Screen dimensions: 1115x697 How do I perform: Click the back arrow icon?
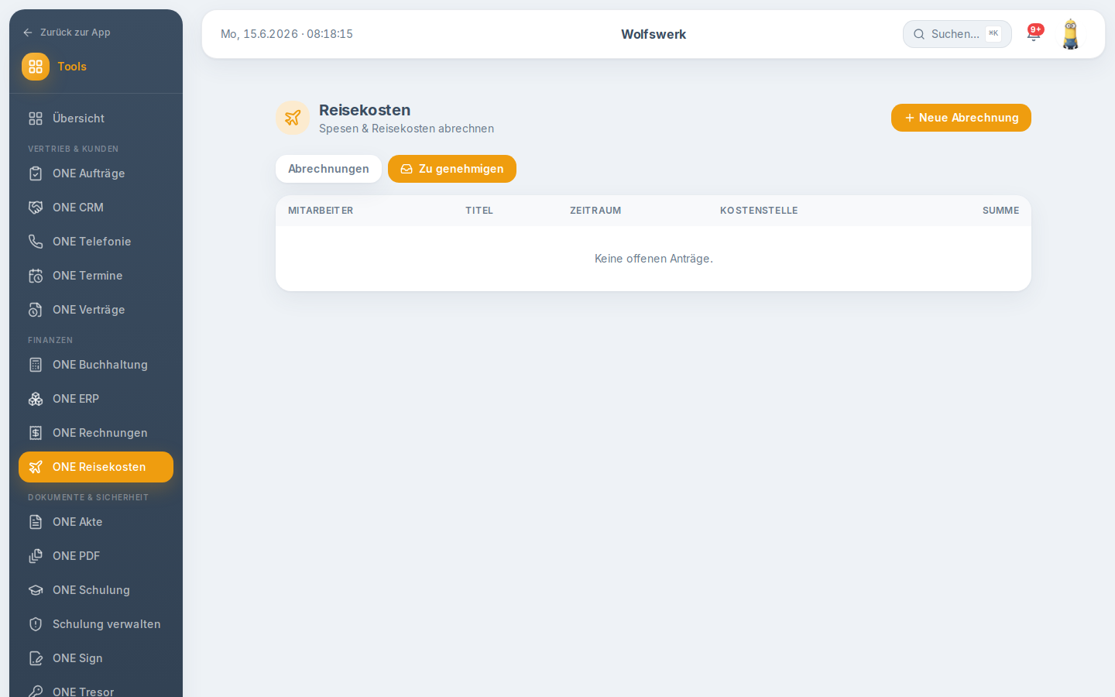(28, 33)
